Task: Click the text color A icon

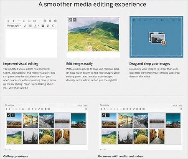Action: [36, 26]
